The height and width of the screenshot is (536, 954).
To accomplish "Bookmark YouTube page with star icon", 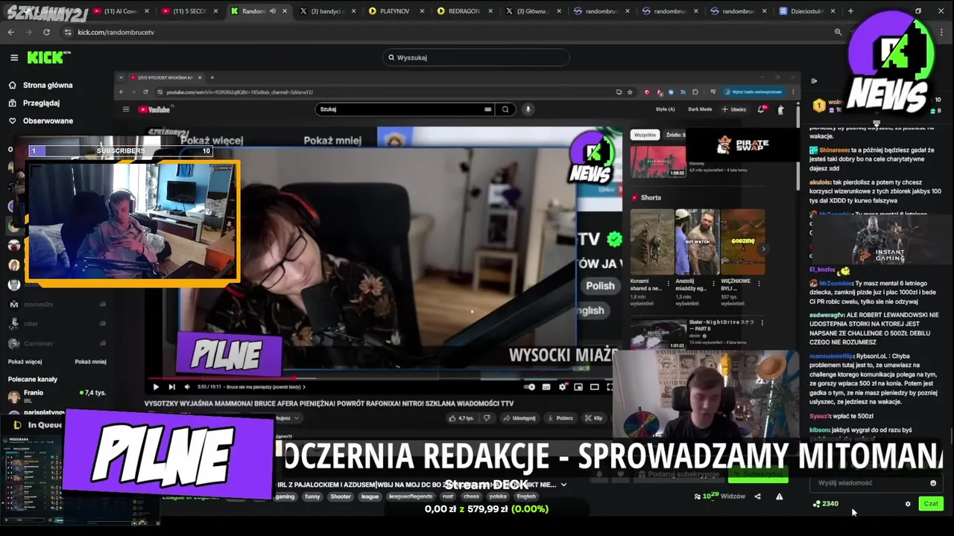I will pos(630,92).
